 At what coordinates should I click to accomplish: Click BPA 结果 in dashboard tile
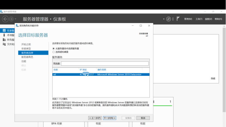pos(57,123)
